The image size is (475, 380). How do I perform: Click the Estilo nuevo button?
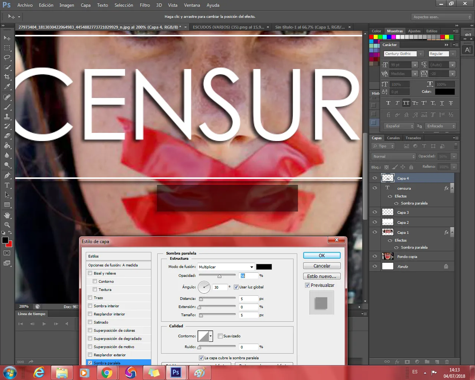322,276
